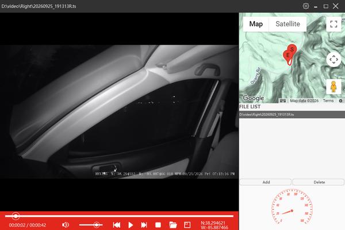345x230 pixels.
Task: Open the settings gear in title bar
Action: click(x=306, y=6)
